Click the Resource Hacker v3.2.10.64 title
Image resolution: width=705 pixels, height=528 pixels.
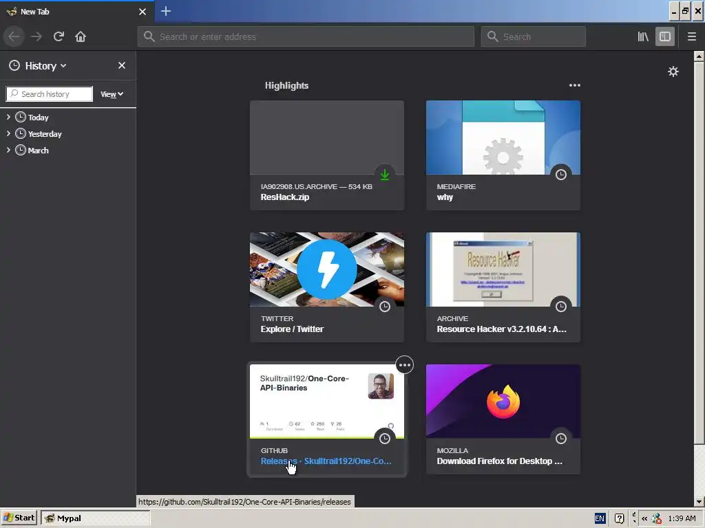coord(502,329)
